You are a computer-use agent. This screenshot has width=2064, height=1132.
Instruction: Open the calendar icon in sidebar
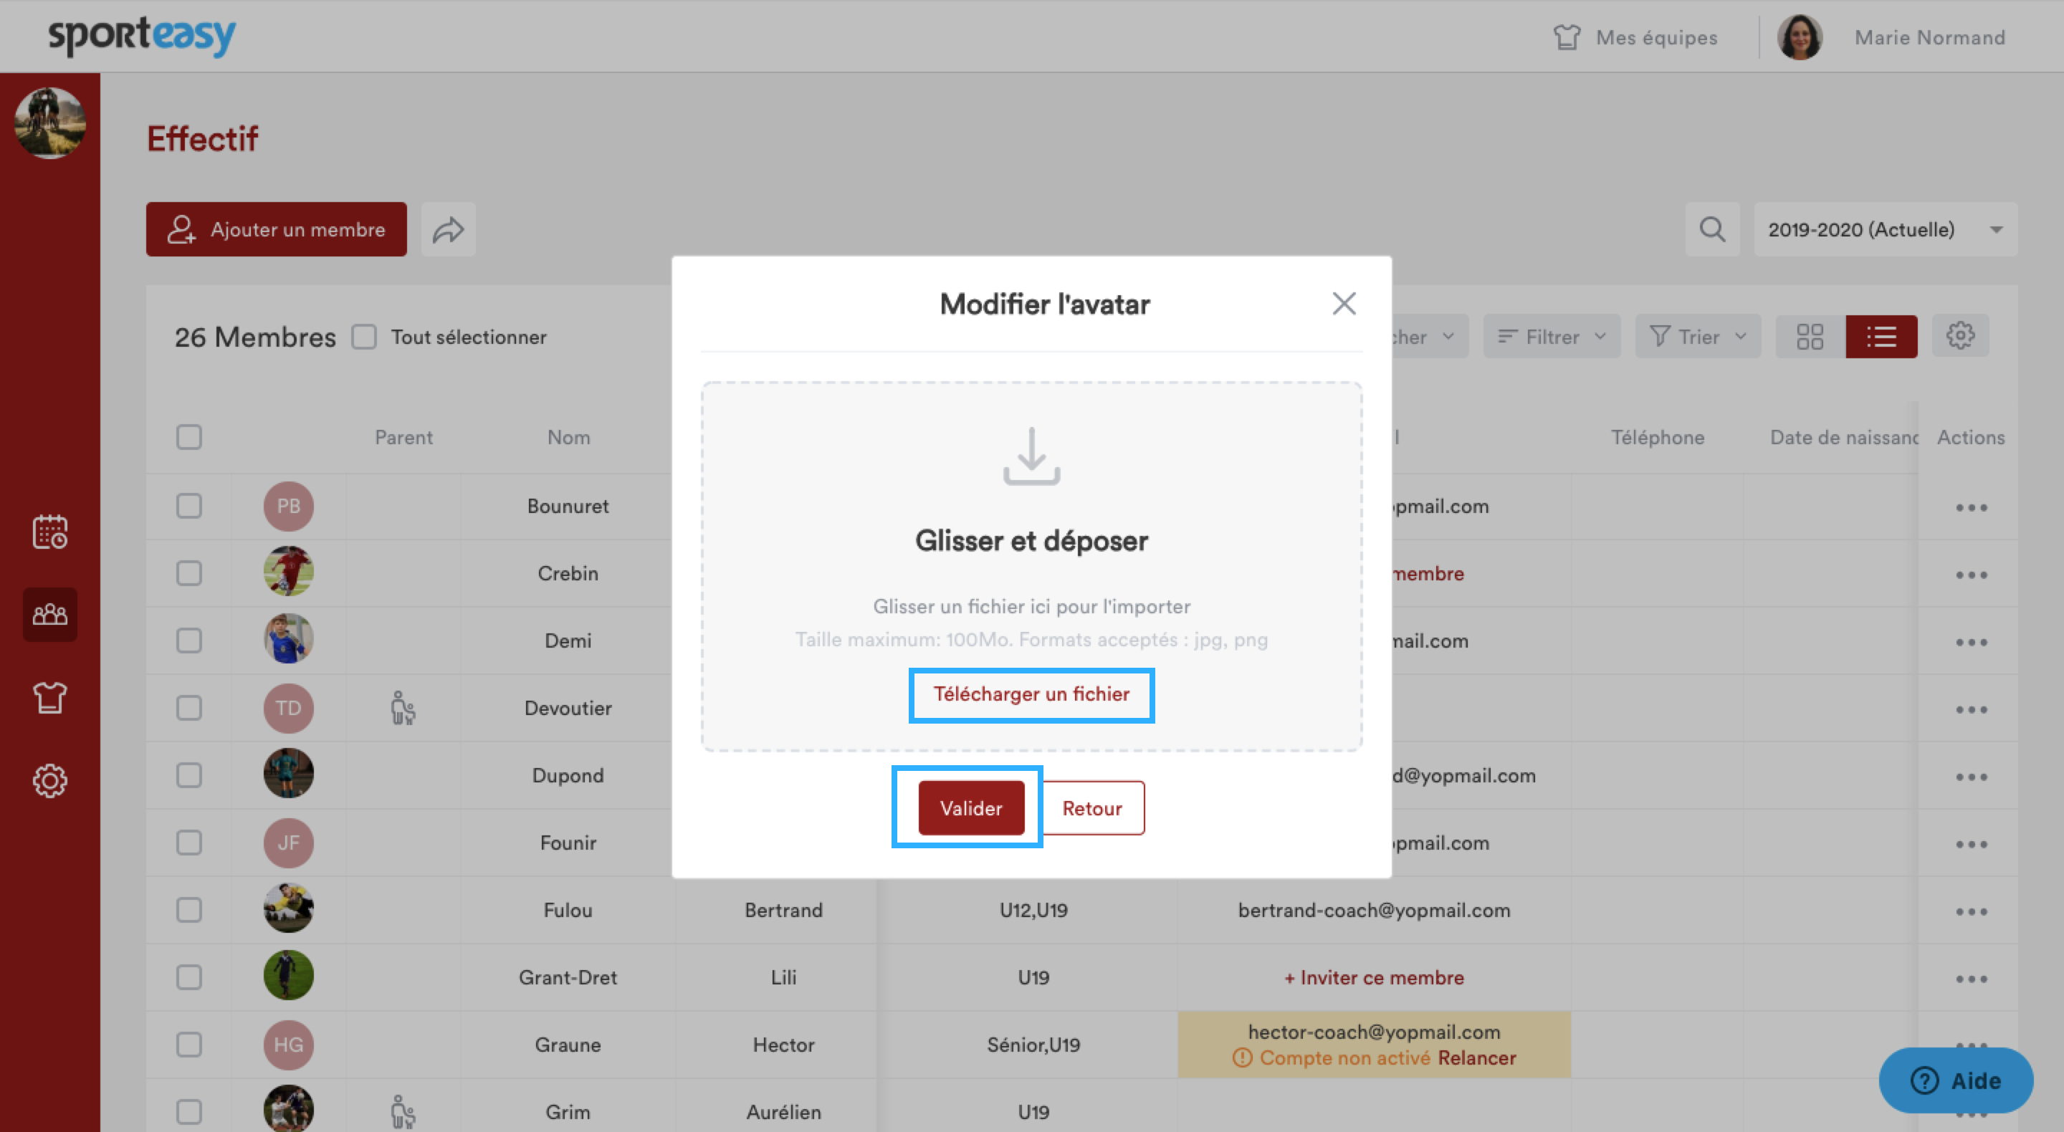coord(49,532)
